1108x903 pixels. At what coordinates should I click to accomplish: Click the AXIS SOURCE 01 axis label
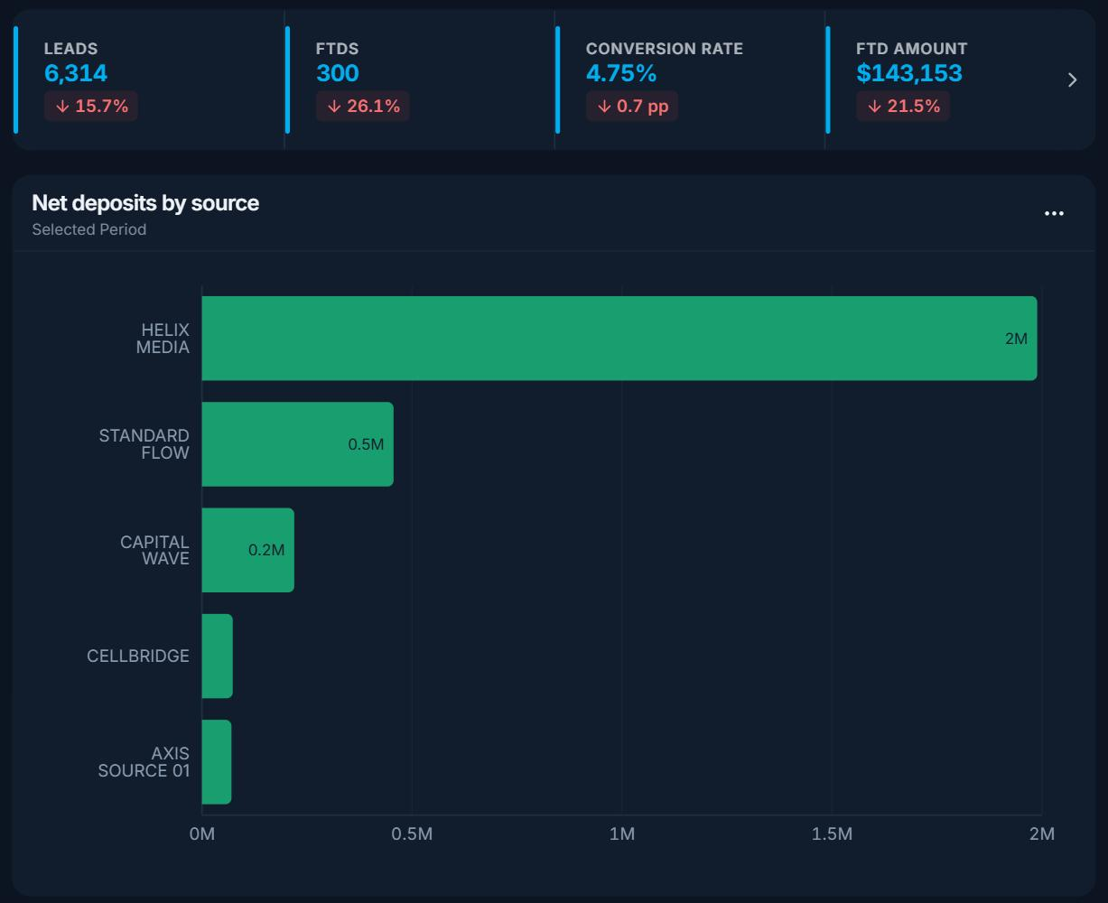[x=144, y=762]
